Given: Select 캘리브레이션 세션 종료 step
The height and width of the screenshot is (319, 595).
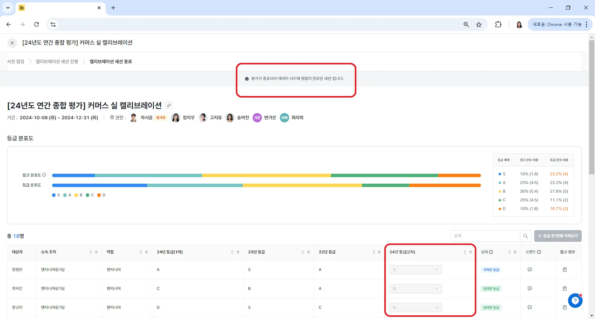Looking at the screenshot, I should point(111,62).
